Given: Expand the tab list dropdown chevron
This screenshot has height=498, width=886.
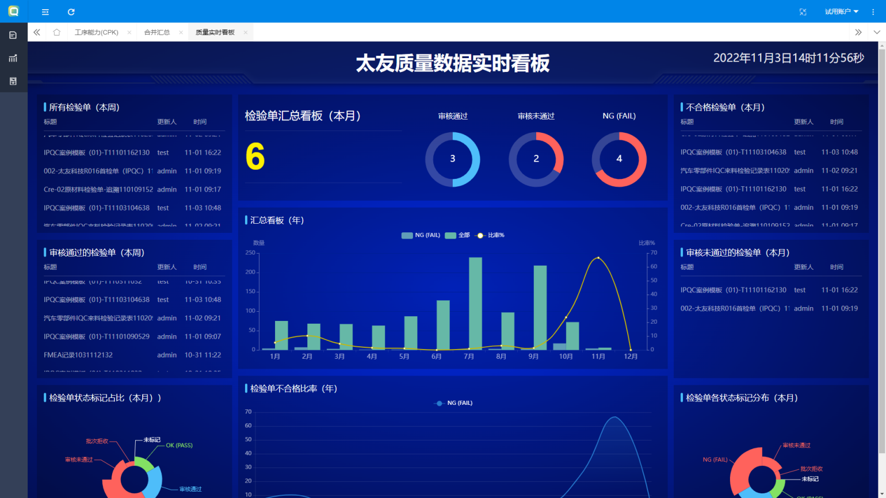Looking at the screenshot, I should pos(877,32).
